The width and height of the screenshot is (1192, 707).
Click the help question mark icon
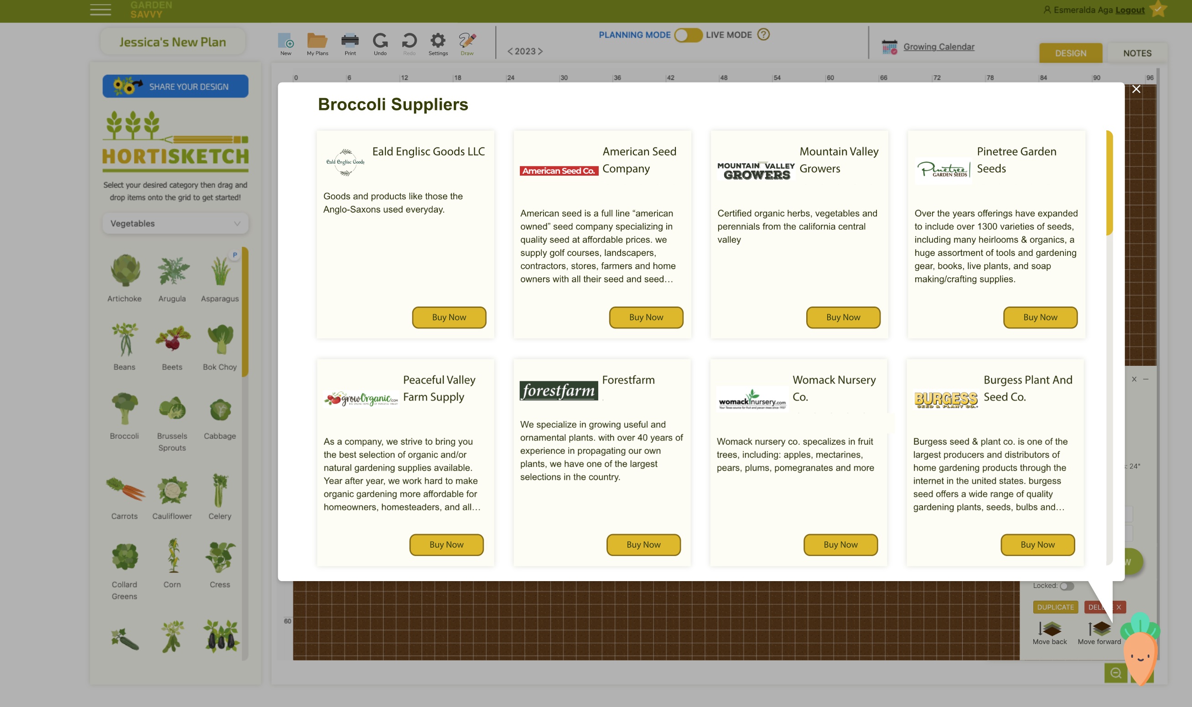coord(763,34)
